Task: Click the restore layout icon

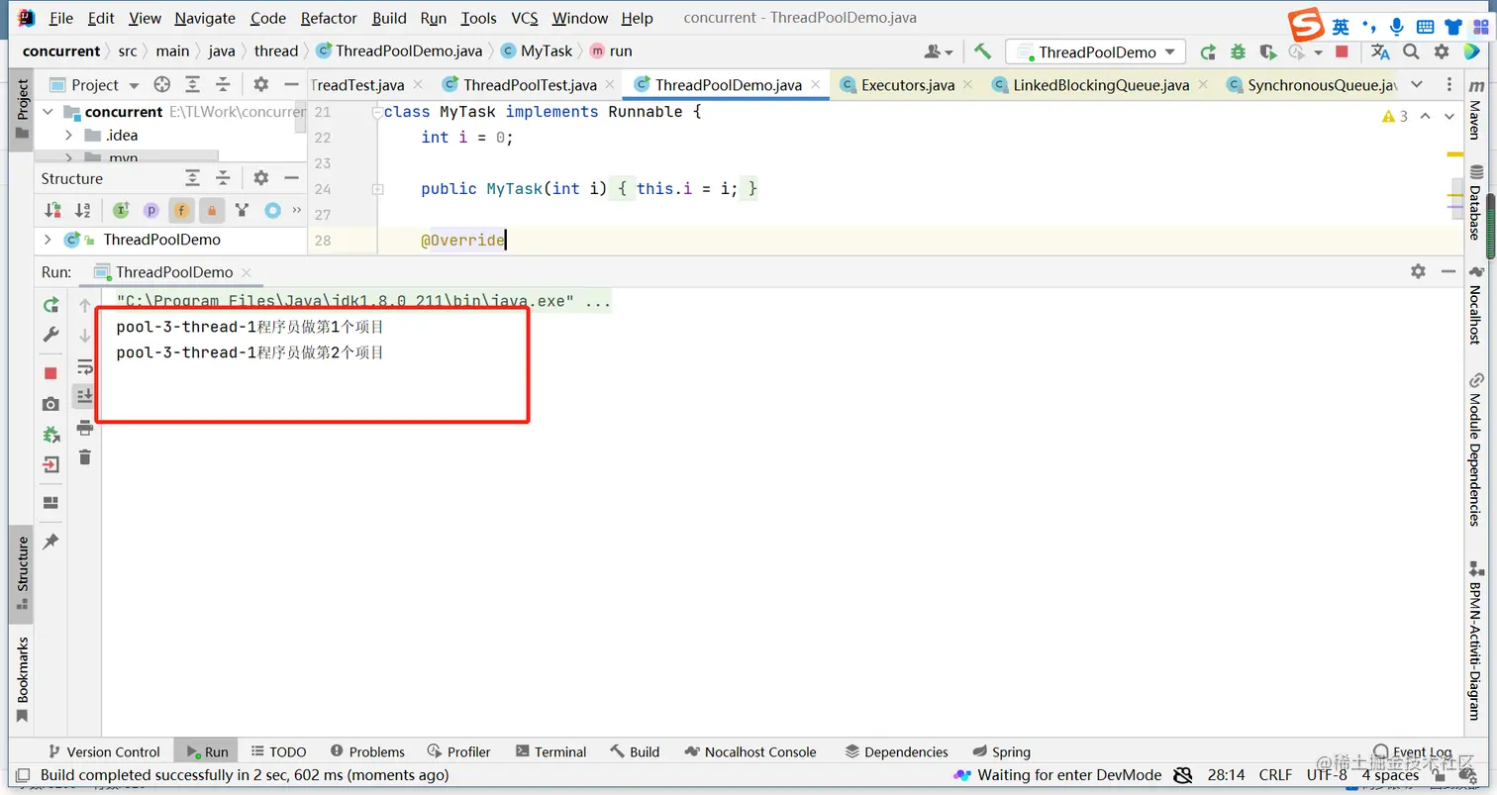Action: [50, 503]
